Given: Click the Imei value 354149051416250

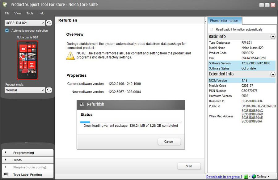Looking at the screenshot, I should pos(254,58).
